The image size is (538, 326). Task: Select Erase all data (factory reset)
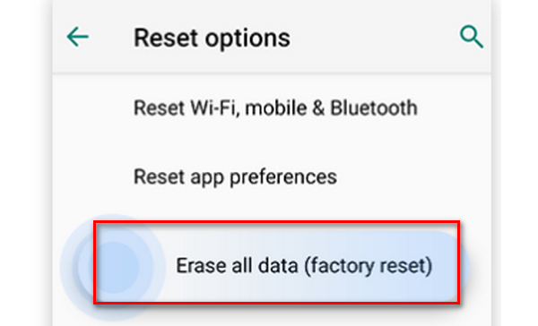pos(276,262)
